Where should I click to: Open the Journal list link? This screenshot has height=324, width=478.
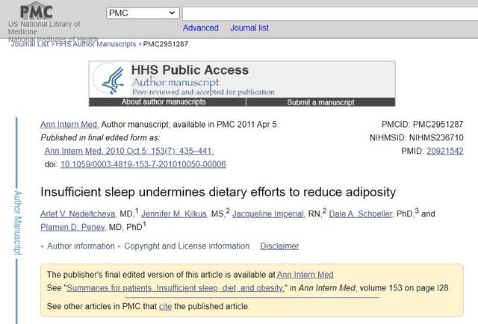249,28
